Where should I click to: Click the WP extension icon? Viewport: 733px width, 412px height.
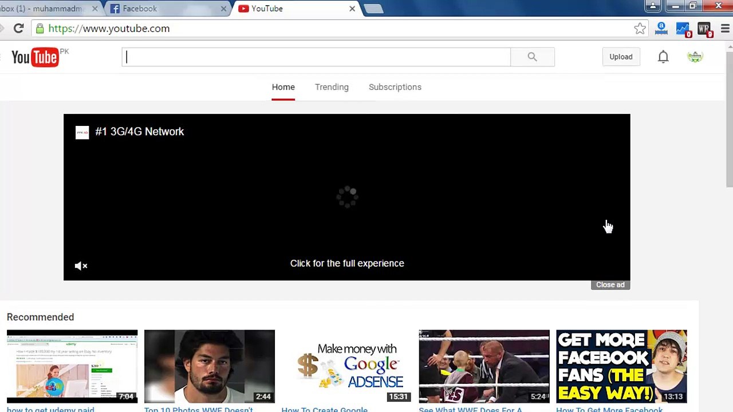(x=704, y=29)
